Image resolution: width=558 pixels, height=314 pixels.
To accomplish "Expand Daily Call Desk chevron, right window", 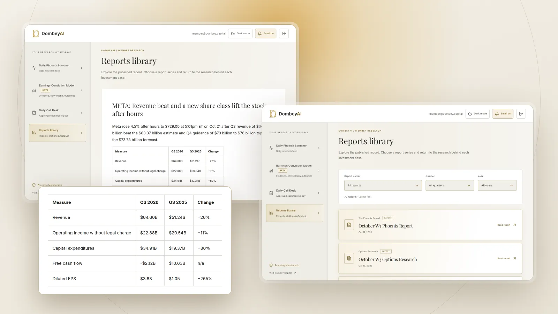I will coord(319,193).
